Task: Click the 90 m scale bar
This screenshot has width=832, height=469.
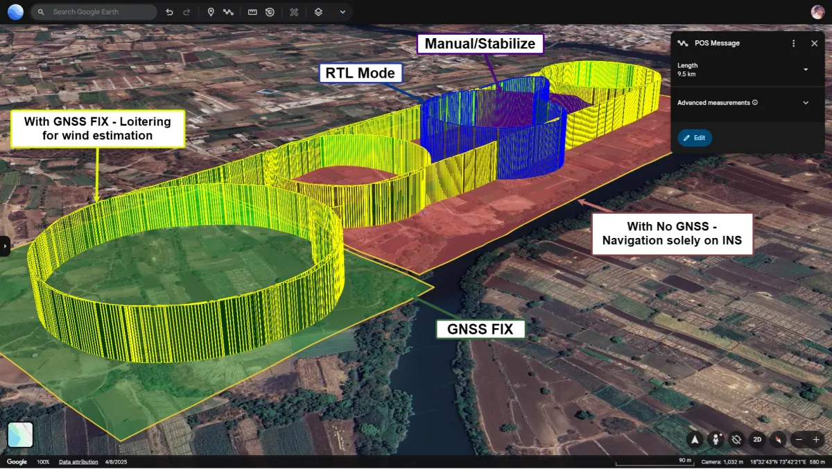Action: [x=655, y=462]
